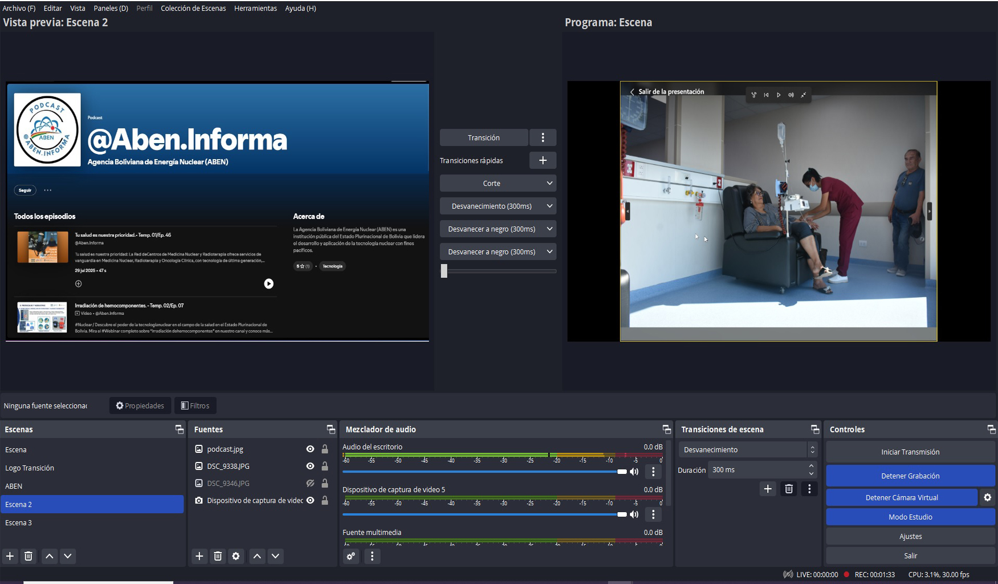Pop out the Escenas dock panel
998x584 pixels.
click(x=180, y=429)
